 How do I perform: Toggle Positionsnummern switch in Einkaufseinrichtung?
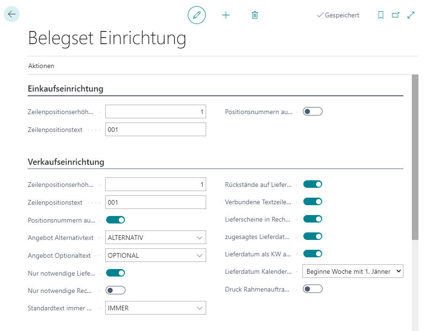coord(312,112)
